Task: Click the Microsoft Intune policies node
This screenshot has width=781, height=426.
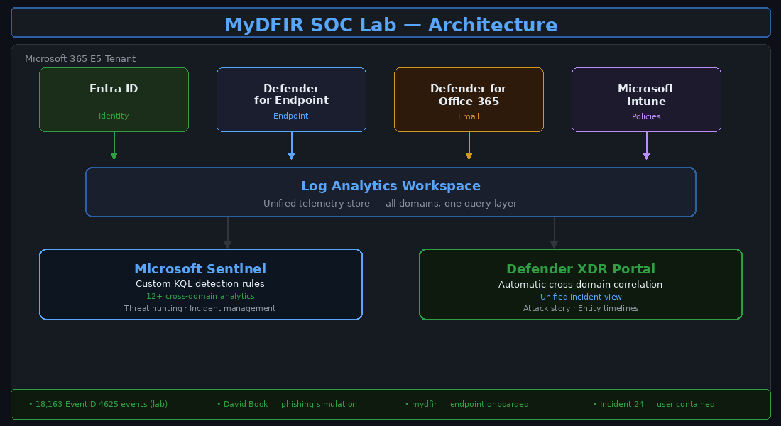Action: (646, 99)
